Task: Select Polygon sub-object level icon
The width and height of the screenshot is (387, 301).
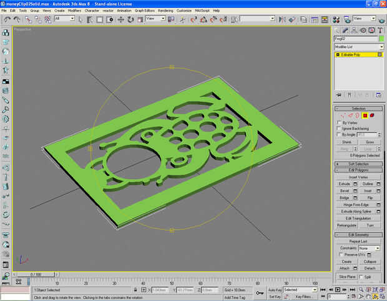Action: (x=365, y=116)
